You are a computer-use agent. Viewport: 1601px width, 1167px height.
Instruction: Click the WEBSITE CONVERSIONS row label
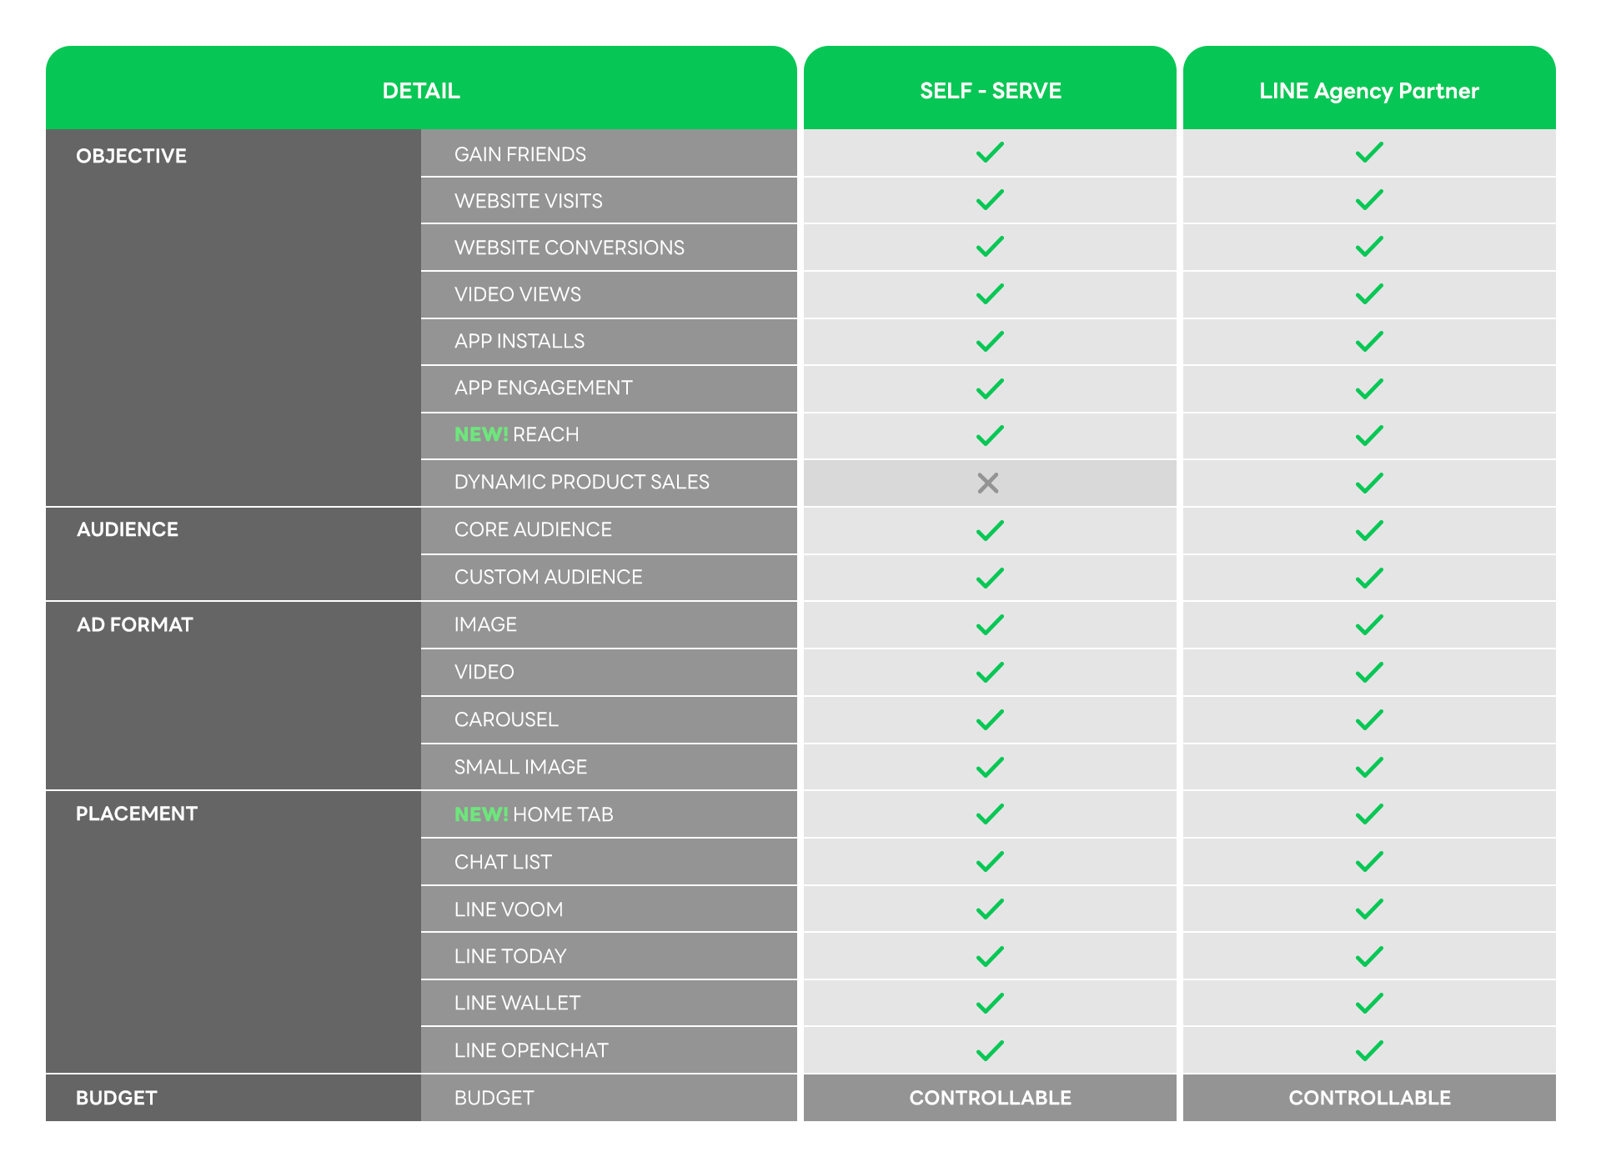click(569, 248)
